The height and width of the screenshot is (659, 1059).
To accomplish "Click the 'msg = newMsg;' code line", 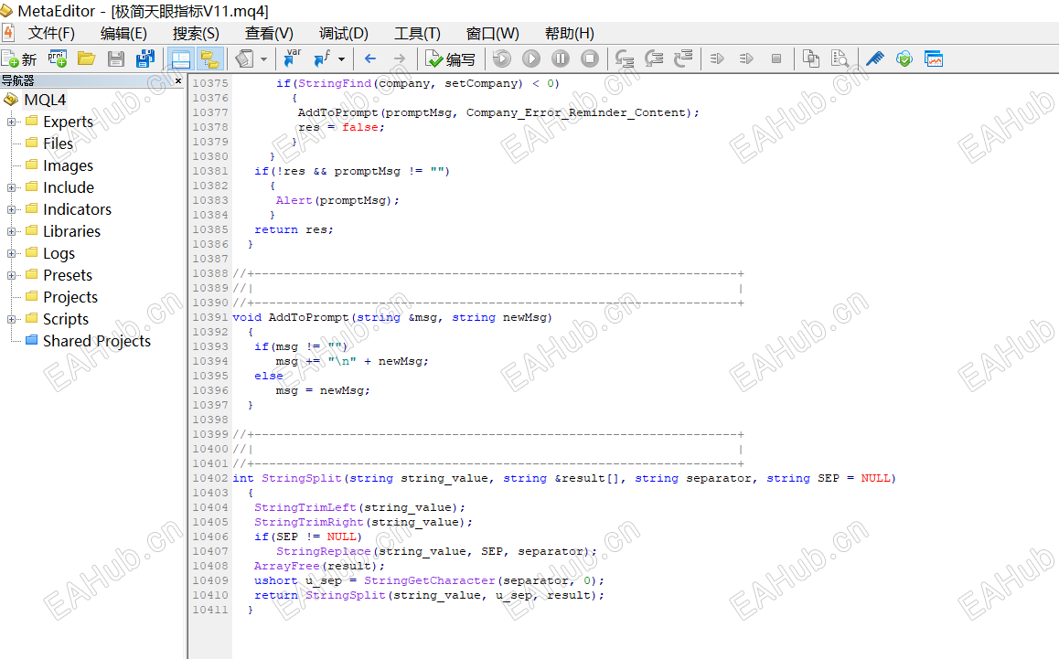I will (323, 390).
